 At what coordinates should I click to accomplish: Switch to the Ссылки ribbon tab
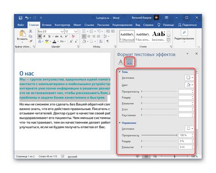pyautogui.click(x=89, y=25)
